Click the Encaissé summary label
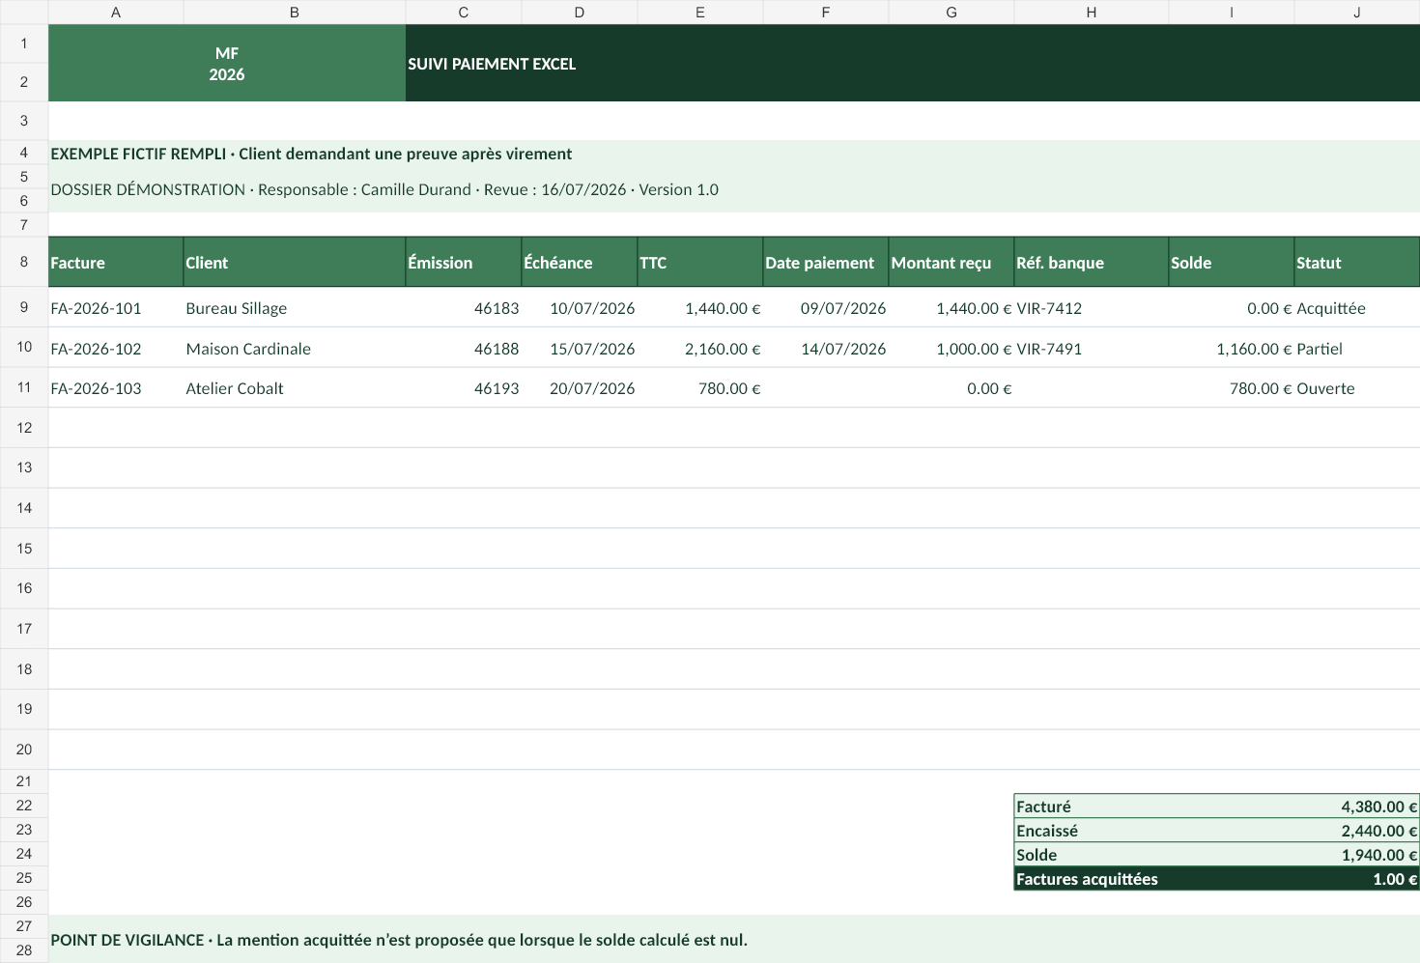Image resolution: width=1420 pixels, height=963 pixels. coord(1047,831)
